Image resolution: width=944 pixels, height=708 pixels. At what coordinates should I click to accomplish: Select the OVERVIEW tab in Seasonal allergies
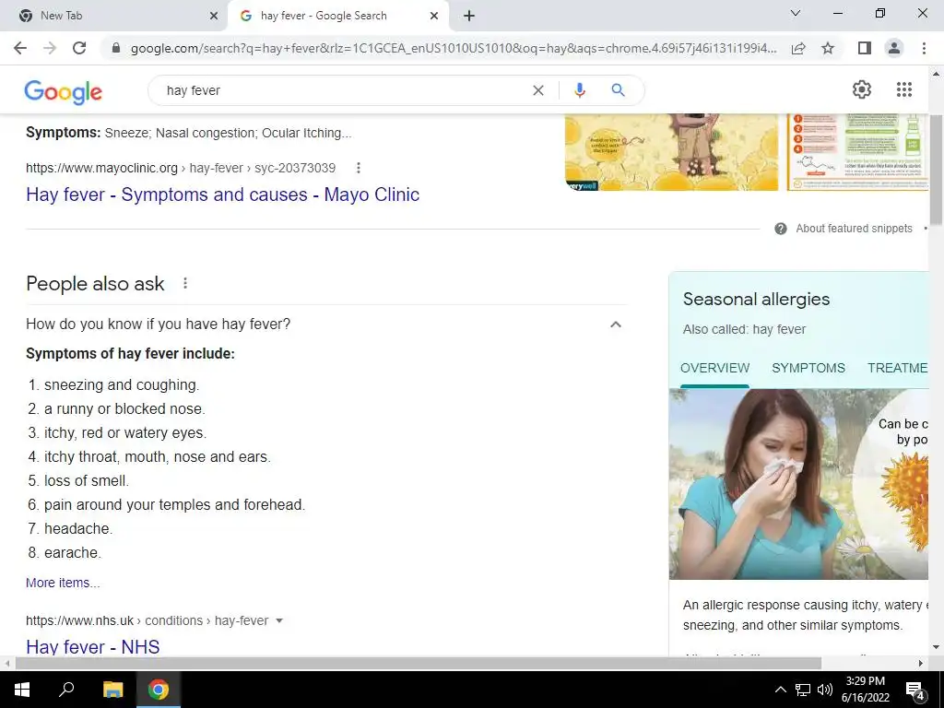714,368
